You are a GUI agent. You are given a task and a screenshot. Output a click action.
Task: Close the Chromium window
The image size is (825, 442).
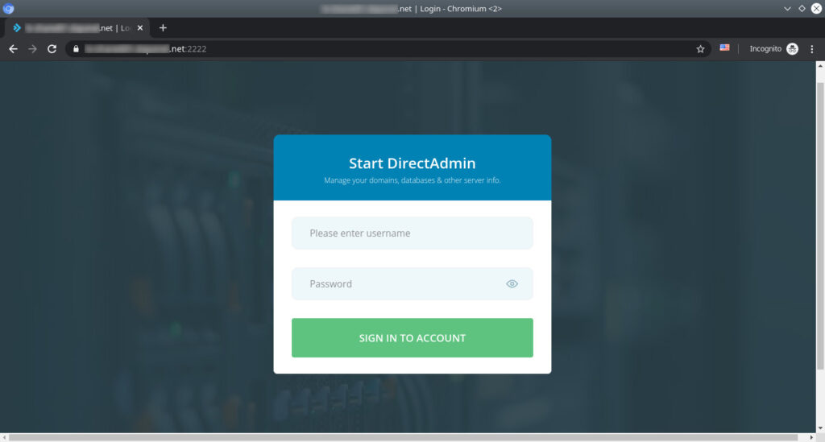pyautogui.click(x=817, y=8)
